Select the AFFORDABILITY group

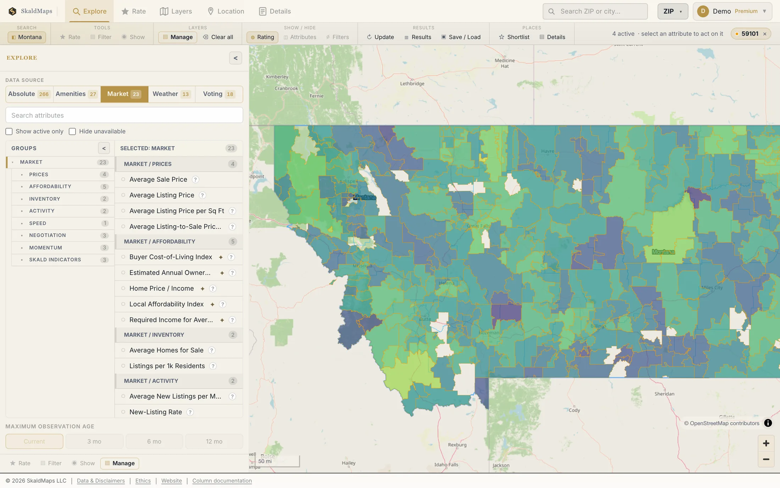click(63, 187)
